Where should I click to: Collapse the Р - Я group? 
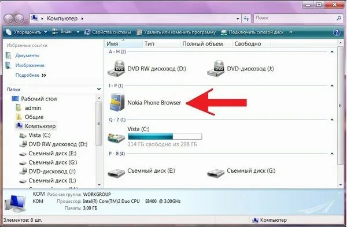point(332,154)
